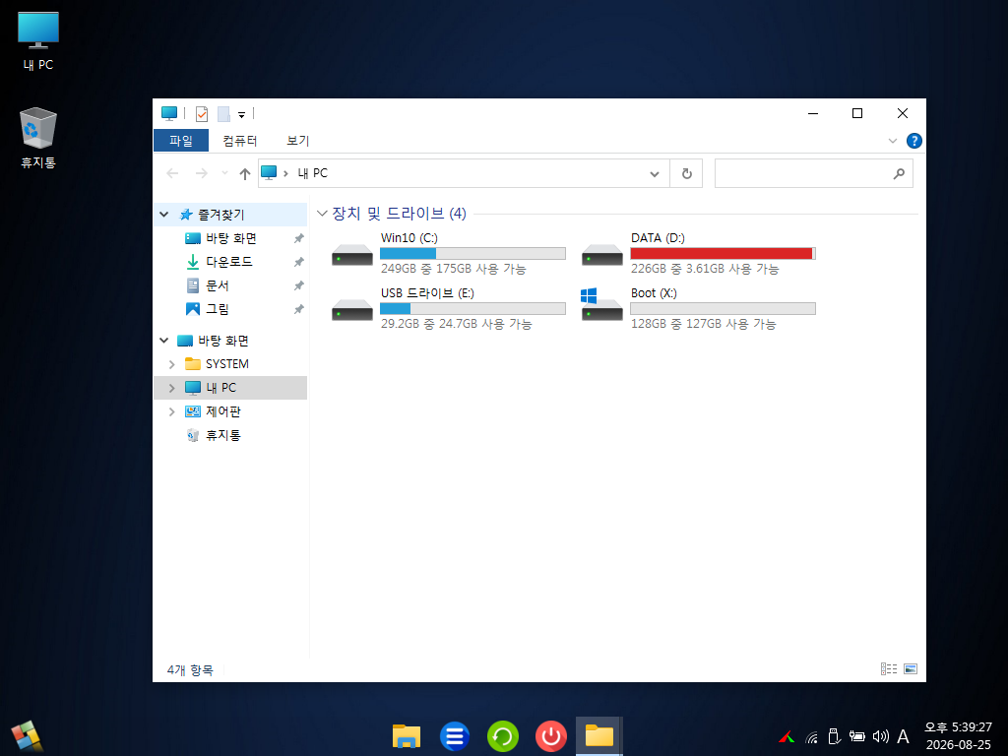Click the USB 드라이브 (E:) usage bar
1008x756 pixels.
(473, 308)
